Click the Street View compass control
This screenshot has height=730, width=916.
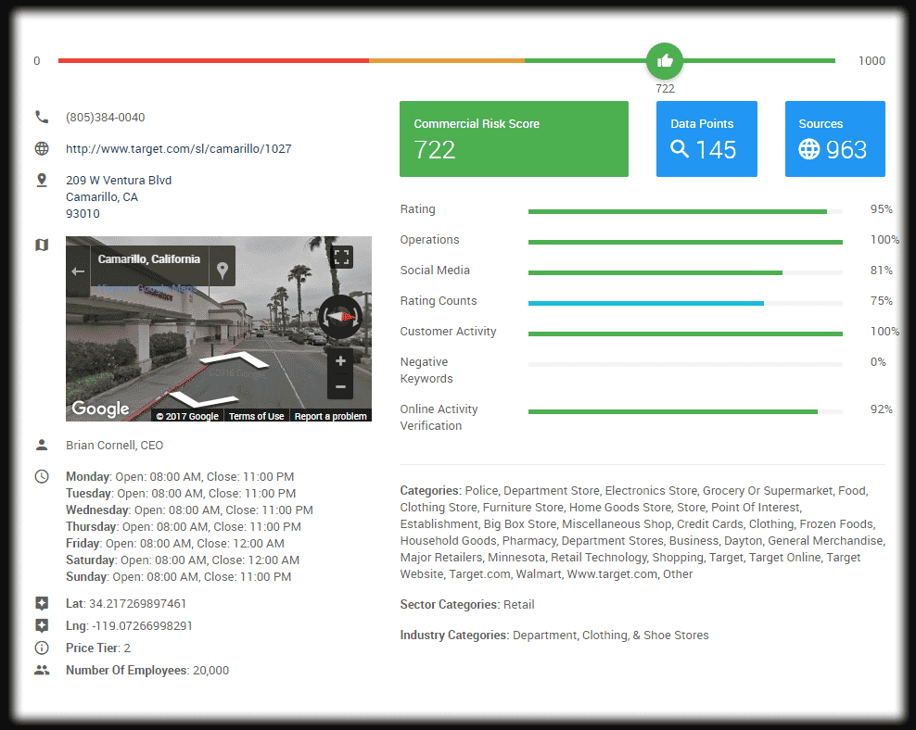click(x=340, y=317)
